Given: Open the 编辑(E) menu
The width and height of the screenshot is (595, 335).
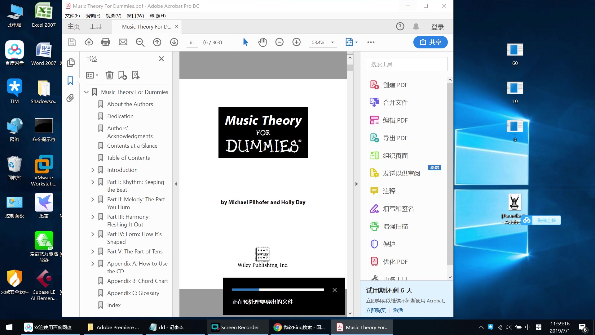Looking at the screenshot, I should [93, 16].
